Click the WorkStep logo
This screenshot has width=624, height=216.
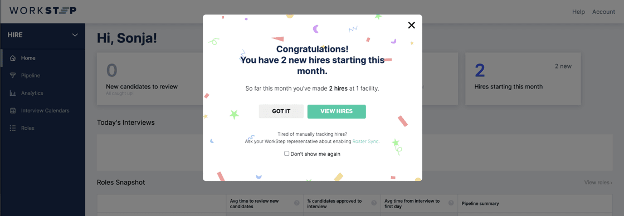(43, 11)
